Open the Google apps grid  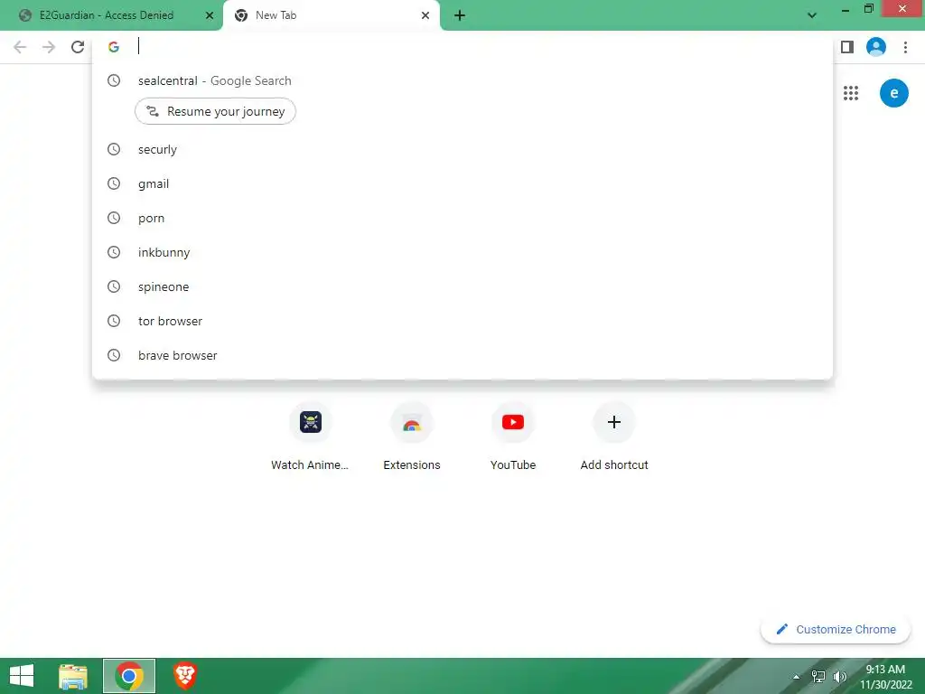tap(851, 93)
